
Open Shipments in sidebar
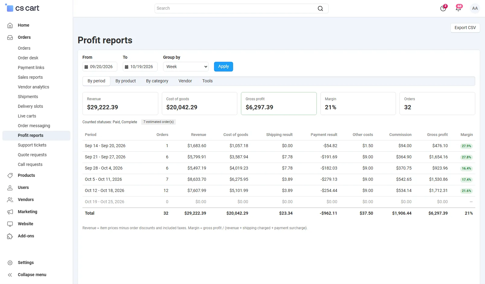(x=28, y=97)
